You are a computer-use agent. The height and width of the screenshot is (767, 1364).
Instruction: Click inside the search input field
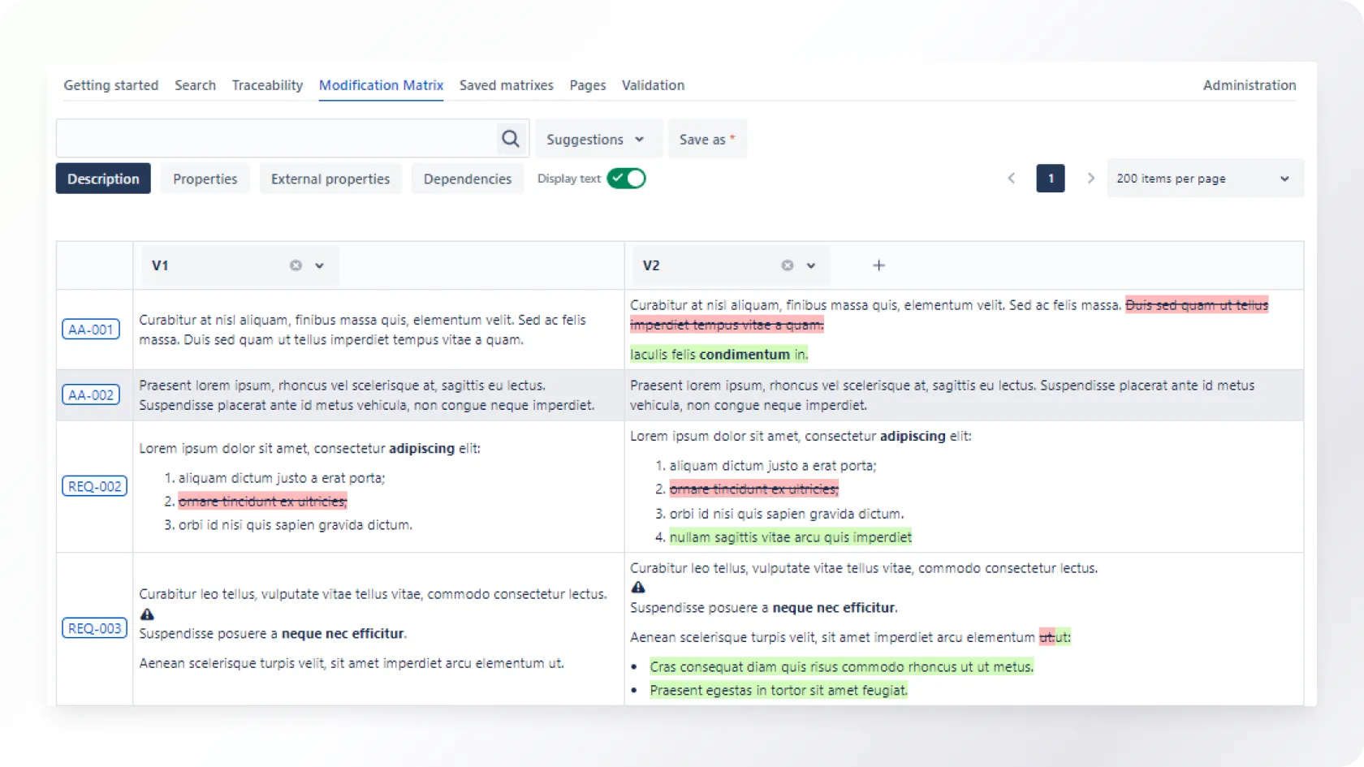(x=276, y=139)
